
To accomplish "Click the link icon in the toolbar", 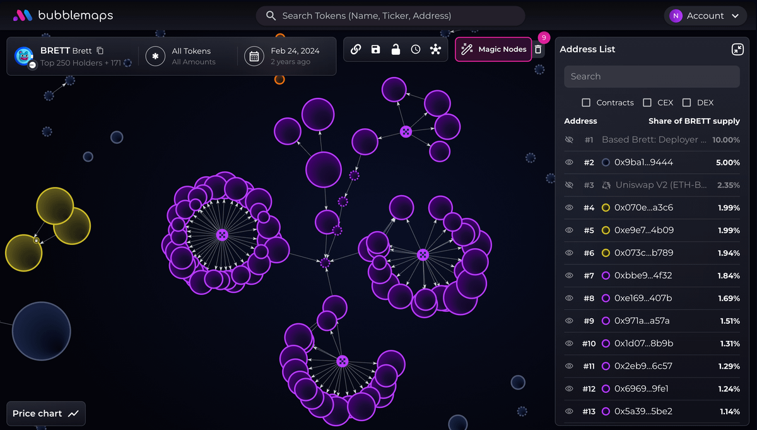I will [x=356, y=49].
